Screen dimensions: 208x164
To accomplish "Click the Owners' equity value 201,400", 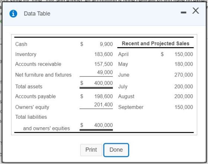I will [x=104, y=105].
